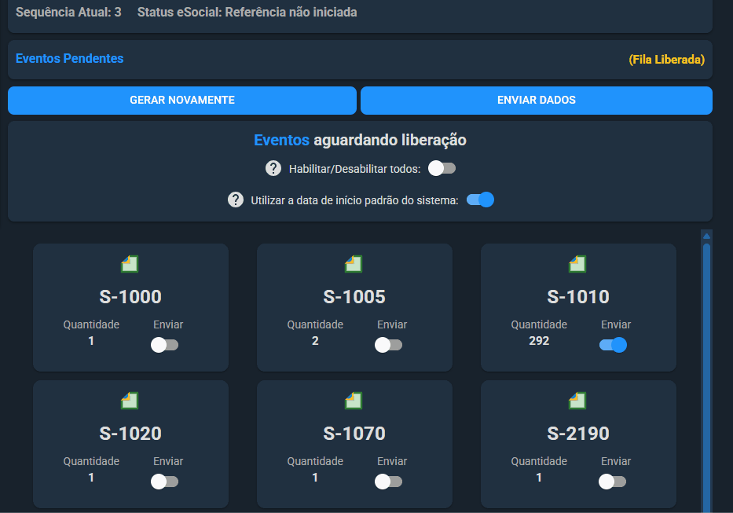This screenshot has width=733, height=513.
Task: Click the ENVIAR DADOS button
Action: tap(536, 100)
